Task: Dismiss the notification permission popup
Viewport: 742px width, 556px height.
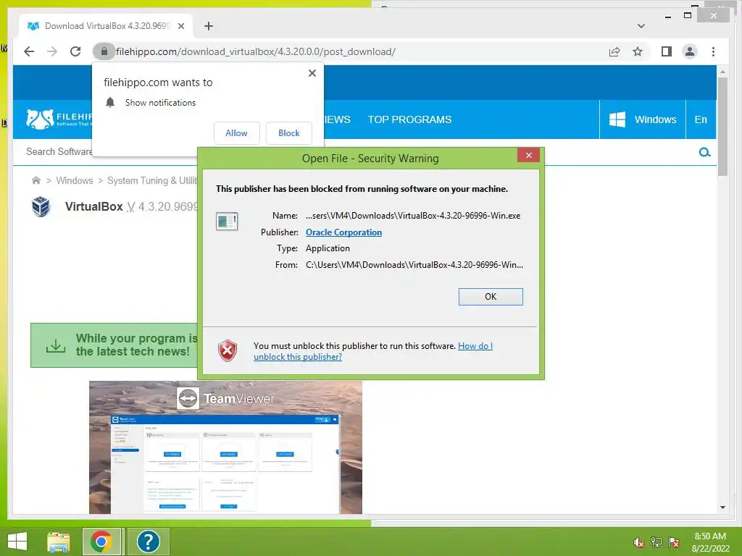Action: point(312,73)
